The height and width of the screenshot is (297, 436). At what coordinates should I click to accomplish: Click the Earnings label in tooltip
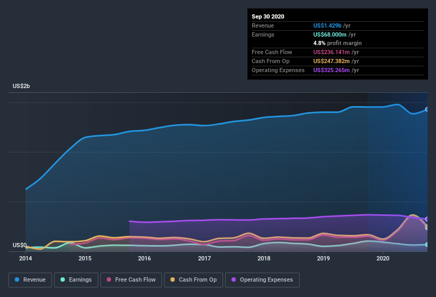tap(263, 34)
